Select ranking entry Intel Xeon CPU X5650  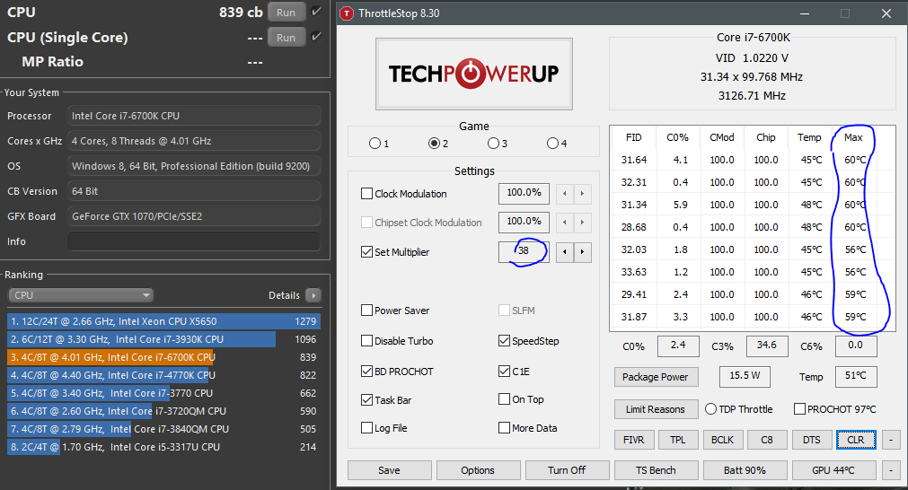[163, 321]
